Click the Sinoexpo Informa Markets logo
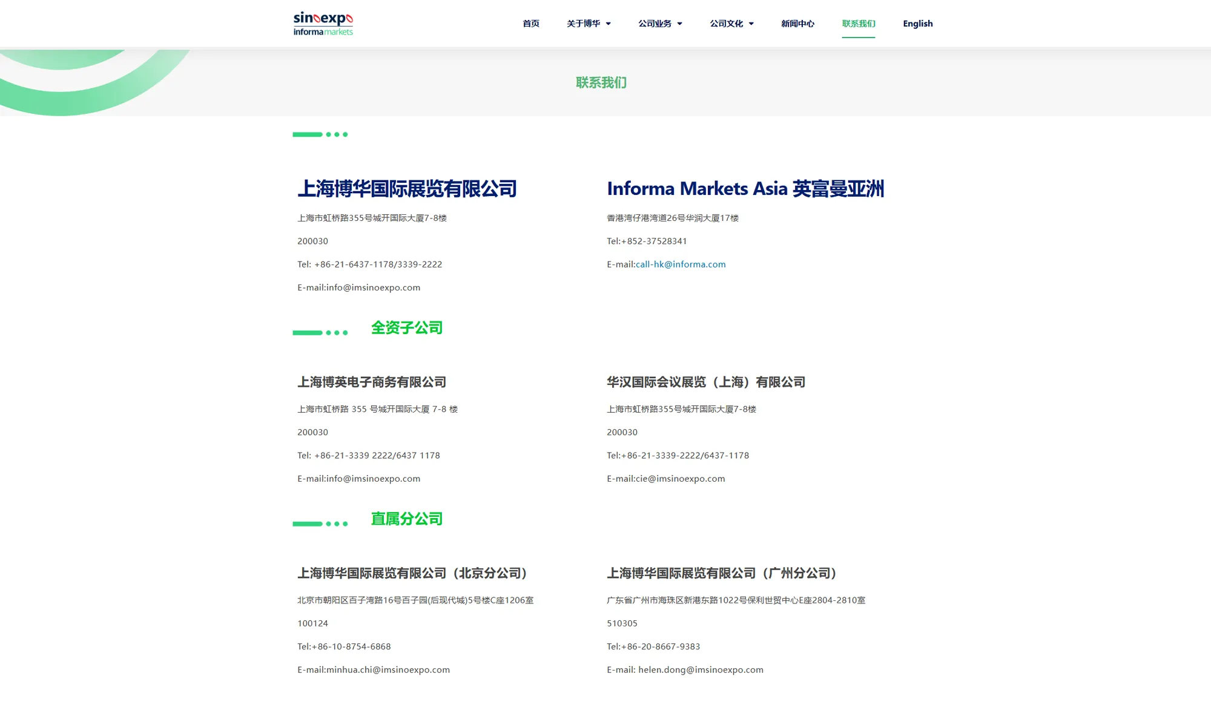Screen dimensions: 1211x702 click(323, 24)
